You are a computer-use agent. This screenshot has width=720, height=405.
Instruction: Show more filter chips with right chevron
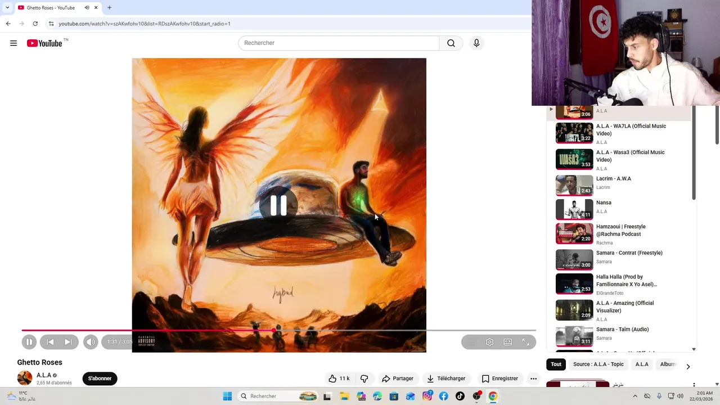click(x=688, y=367)
